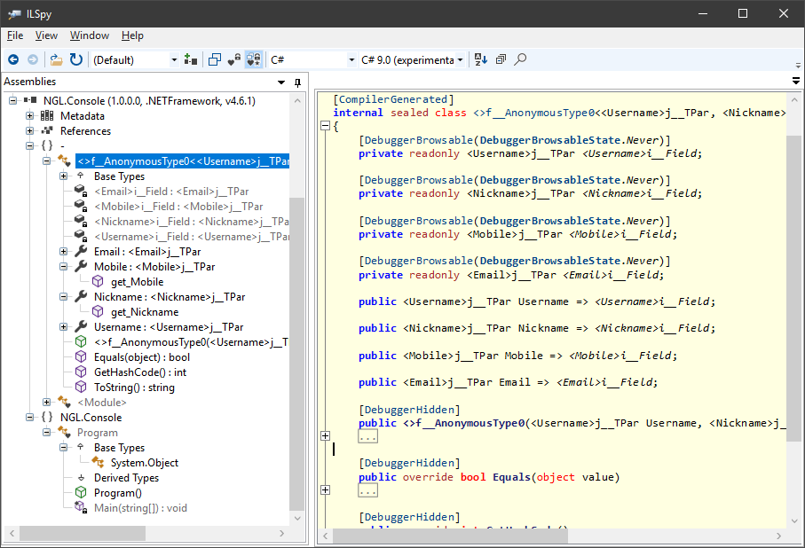
Task: Toggle show public, private and internal members
Action: 234,60
